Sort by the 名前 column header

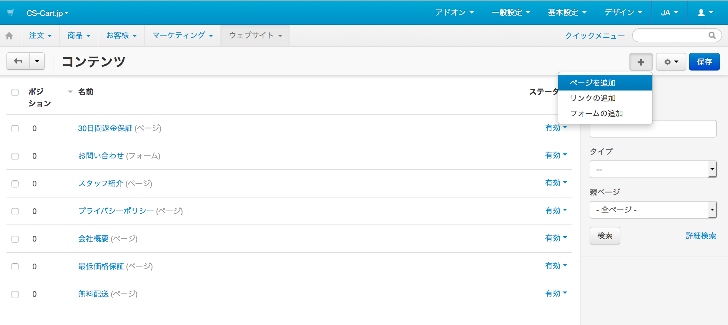86,92
